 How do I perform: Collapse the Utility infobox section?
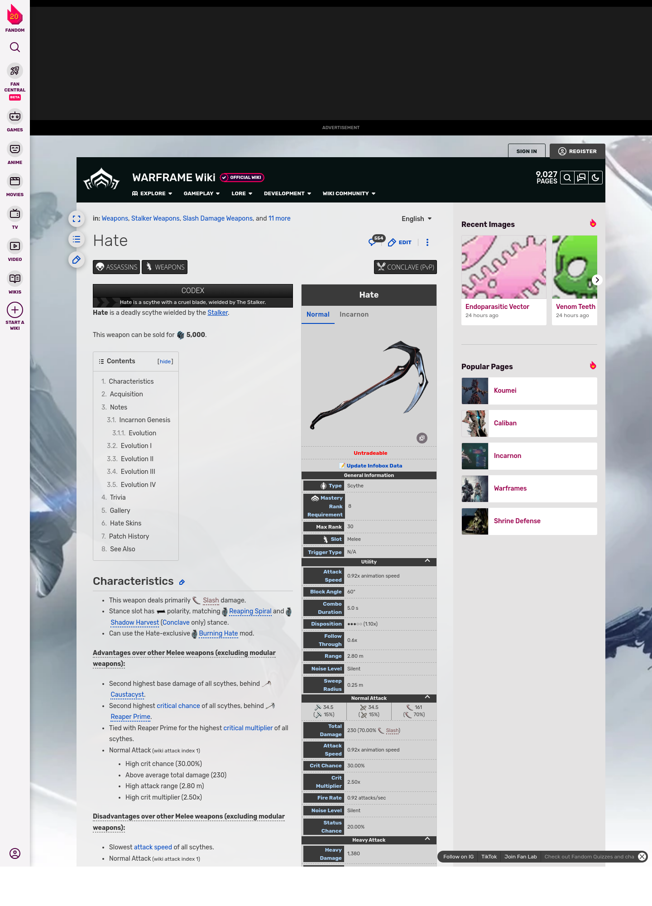[x=427, y=561]
